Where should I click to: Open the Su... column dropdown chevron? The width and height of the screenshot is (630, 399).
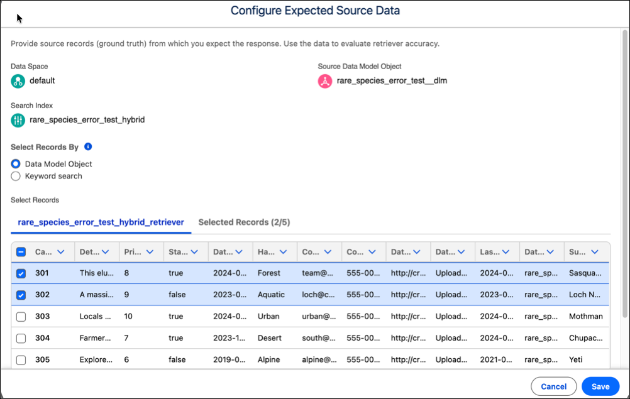[595, 252]
